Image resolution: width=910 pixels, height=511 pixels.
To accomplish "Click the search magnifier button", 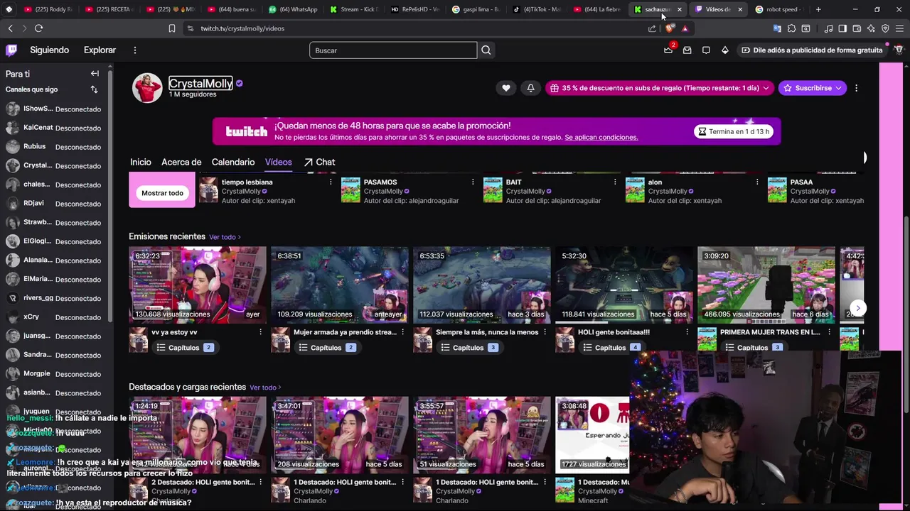I will pyautogui.click(x=486, y=50).
